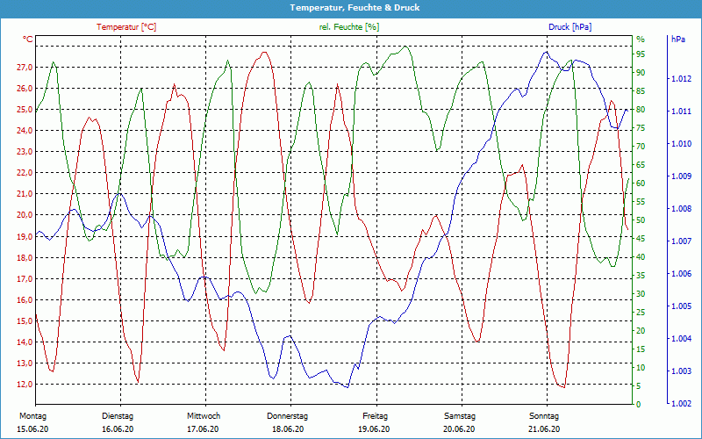
Task: Click the '50' humidity axis value
Action: tap(641, 220)
